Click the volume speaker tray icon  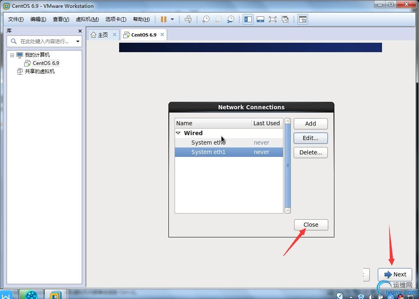[x=371, y=297]
